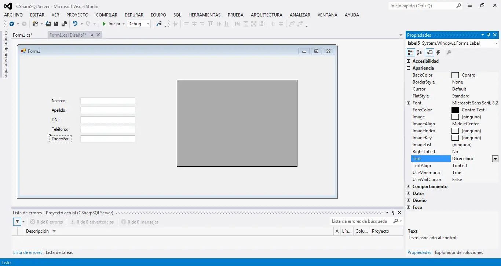Click the magnifier in error list search
The width and height of the screenshot is (501, 266).
point(396,221)
